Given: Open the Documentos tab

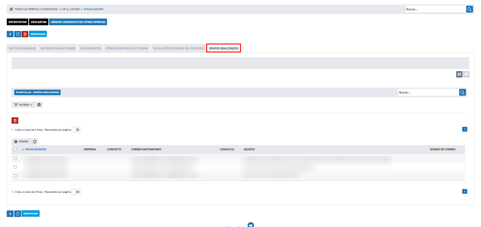Looking at the screenshot, I should 91,48.
